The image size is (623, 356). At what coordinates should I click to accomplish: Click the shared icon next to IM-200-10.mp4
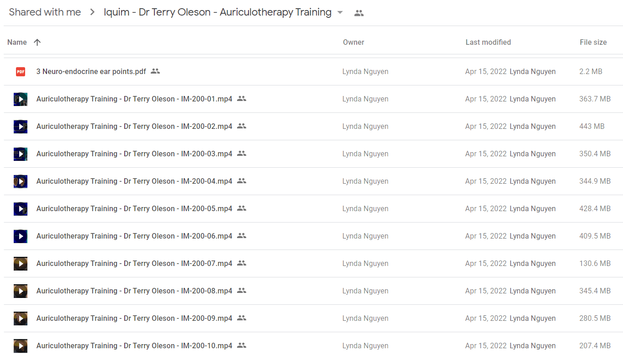(242, 345)
